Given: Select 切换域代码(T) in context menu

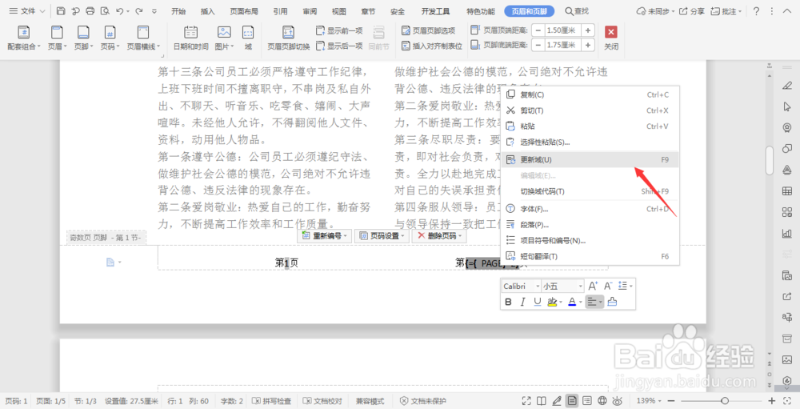Looking at the screenshot, I should point(590,191).
